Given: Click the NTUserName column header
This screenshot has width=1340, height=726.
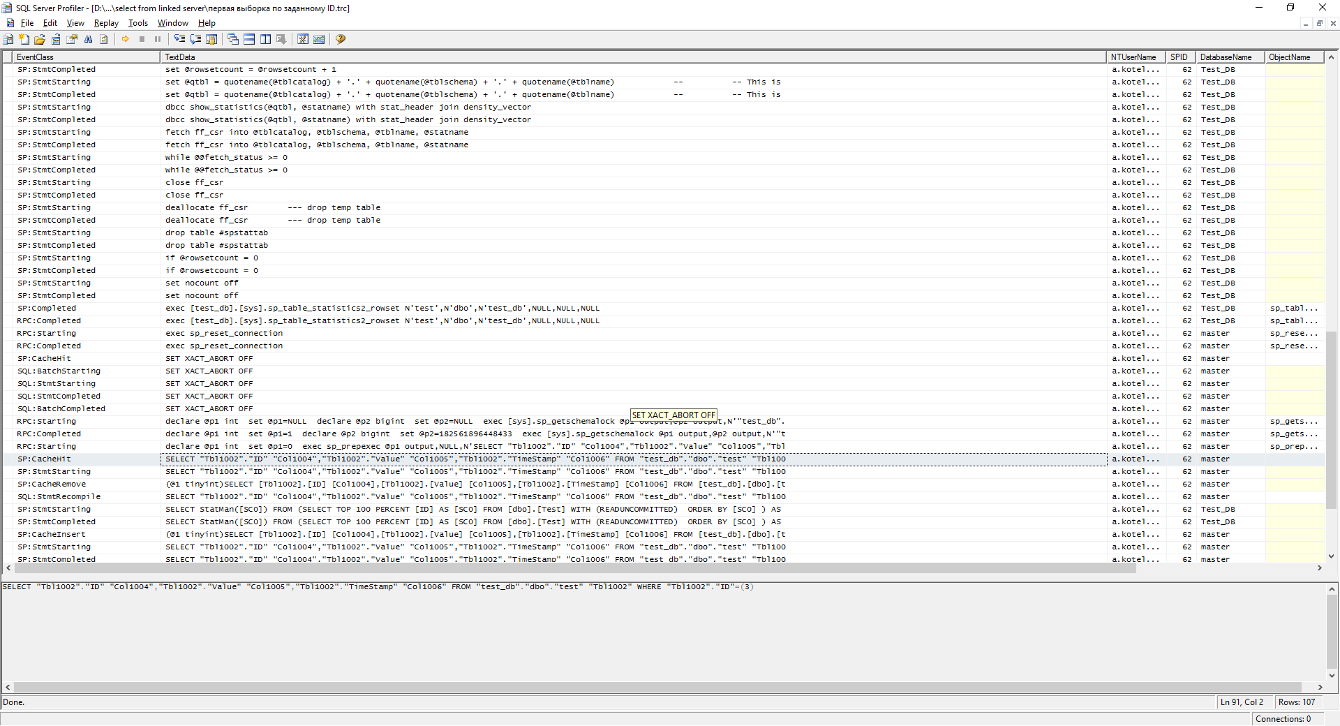Looking at the screenshot, I should pyautogui.click(x=1136, y=57).
